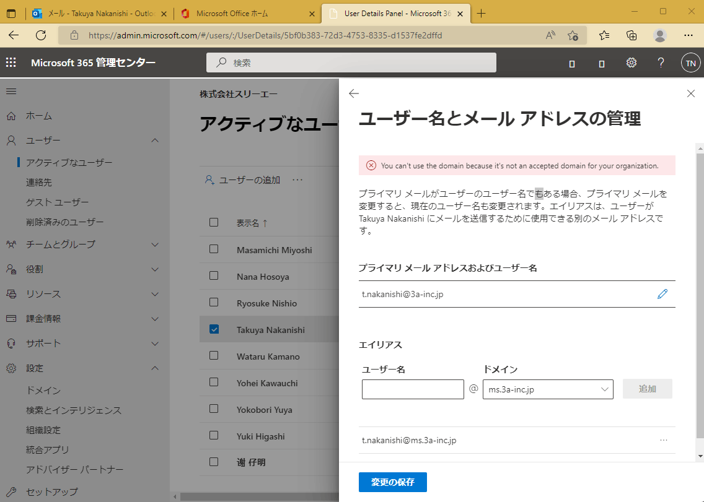The width and height of the screenshot is (704, 502).
Task: Check the Yokobori Yuya row checkbox
Action: 214,409
